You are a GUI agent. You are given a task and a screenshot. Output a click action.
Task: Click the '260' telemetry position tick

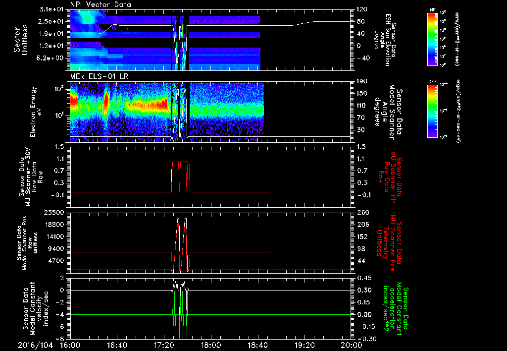(x=362, y=213)
